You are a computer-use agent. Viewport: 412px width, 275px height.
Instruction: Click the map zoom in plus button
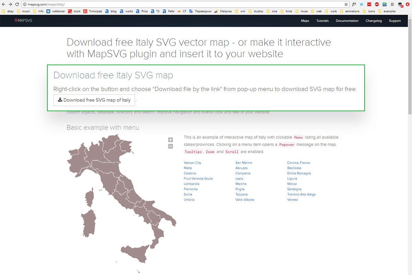(x=171, y=140)
